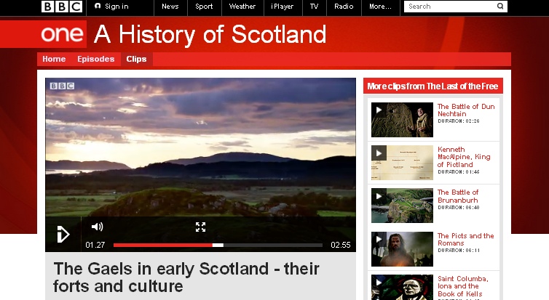Click the Weather navigation link
This screenshot has width=549, height=300.
point(242,7)
